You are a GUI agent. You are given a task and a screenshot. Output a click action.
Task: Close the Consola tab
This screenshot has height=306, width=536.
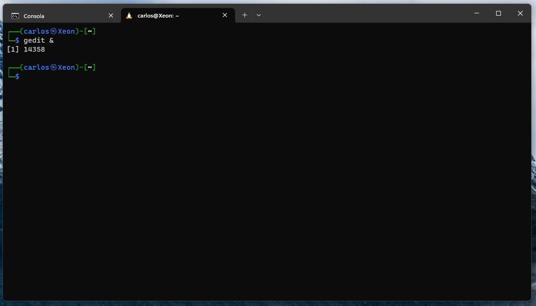pos(111,16)
